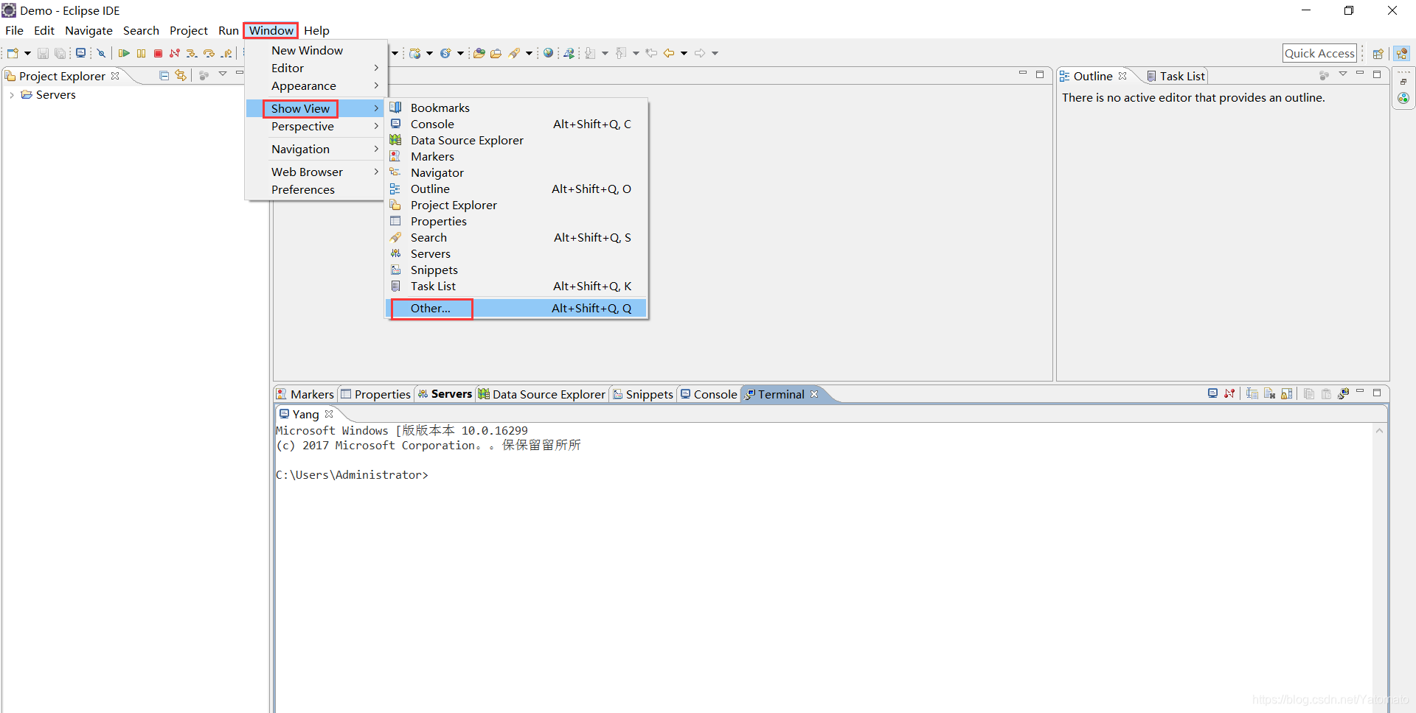Open the Forward history dropdown arrow
This screenshot has width=1416, height=713.
tap(715, 53)
